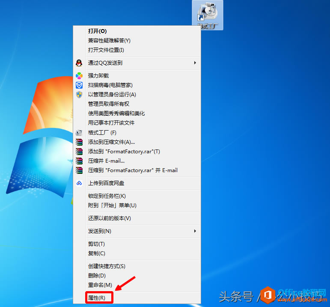Click the UAC shield icon beside 以管理员身份运行
The height and width of the screenshot is (307, 330).
click(79, 95)
